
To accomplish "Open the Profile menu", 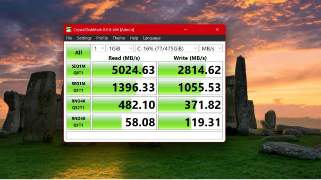I will click(x=102, y=38).
